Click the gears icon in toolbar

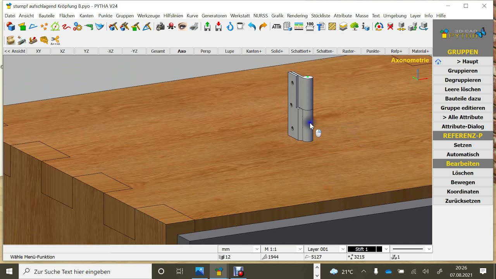click(x=77, y=27)
